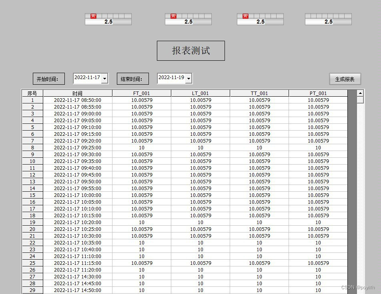The height and width of the screenshot is (294, 381).
Task: Click the 报表测试 title box
Action: [x=191, y=51]
